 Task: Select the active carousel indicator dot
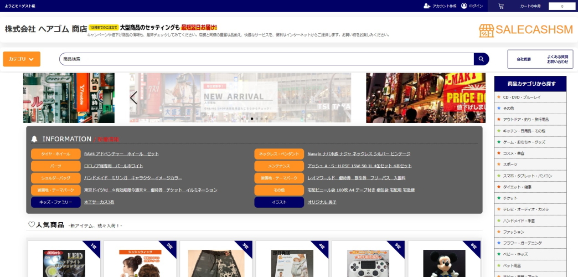[252, 119]
